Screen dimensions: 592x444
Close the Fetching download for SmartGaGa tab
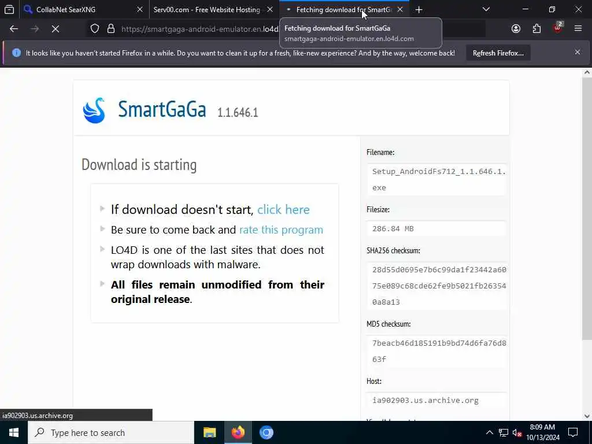coord(400,9)
